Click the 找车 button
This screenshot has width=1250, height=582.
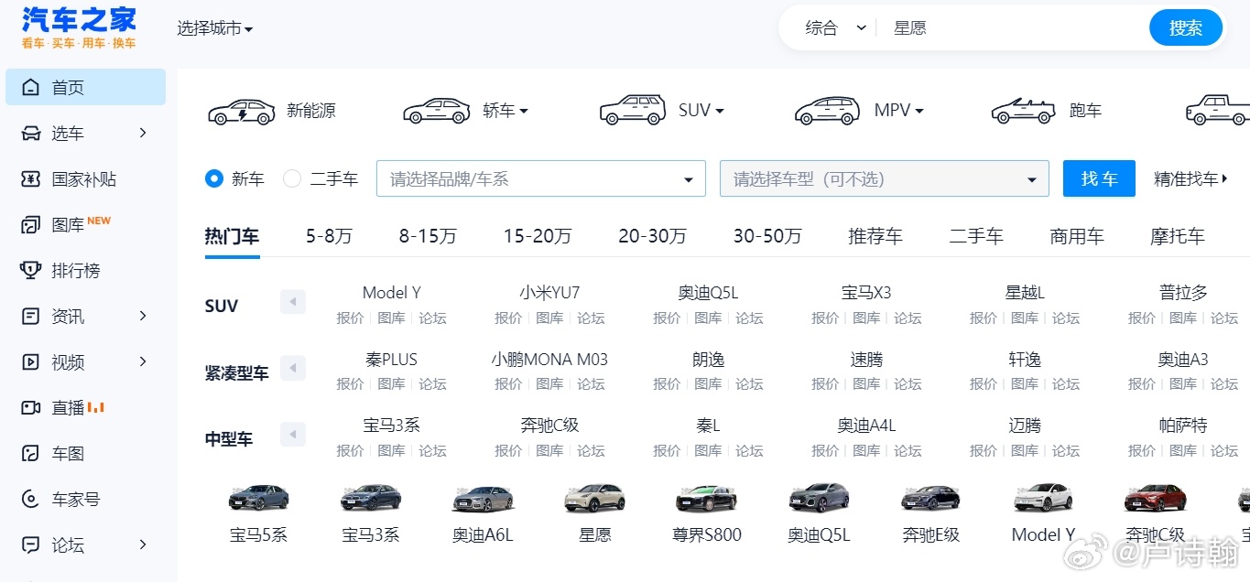1099,179
